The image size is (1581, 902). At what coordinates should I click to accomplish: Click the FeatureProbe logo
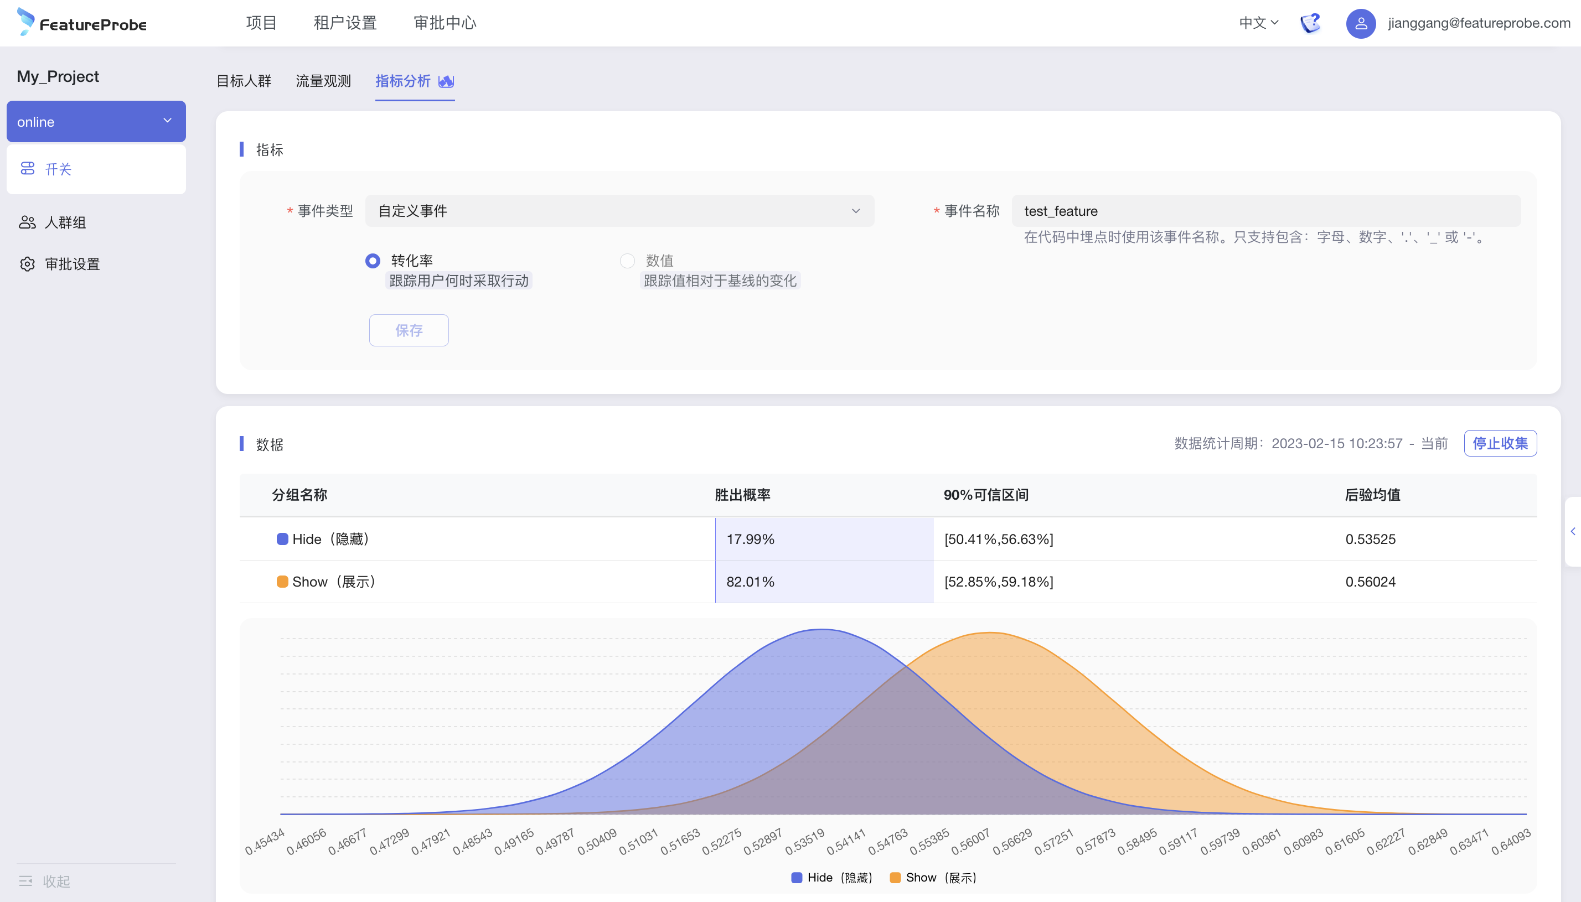[82, 23]
